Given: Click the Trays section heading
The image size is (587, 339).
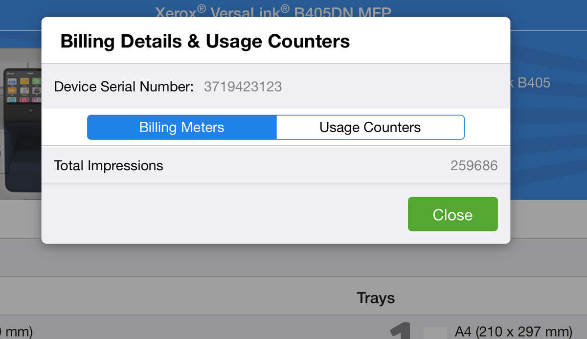Looking at the screenshot, I should [375, 297].
